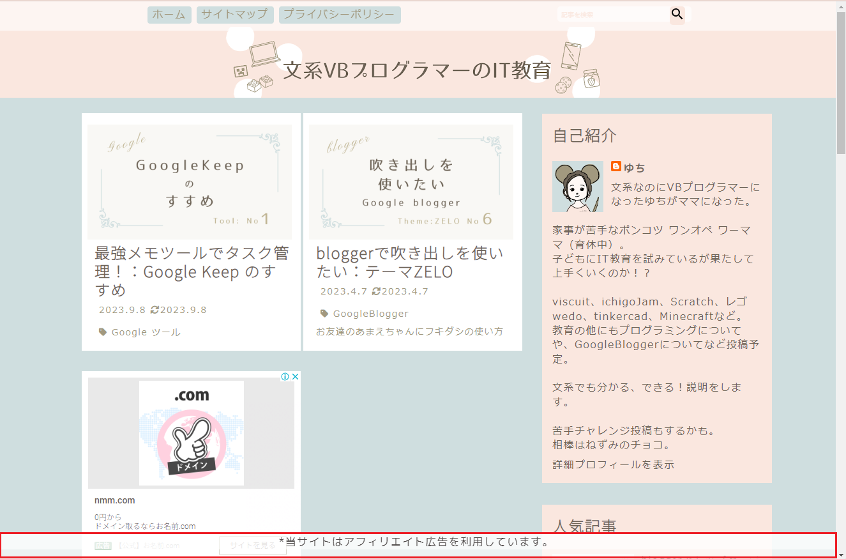The height and width of the screenshot is (559, 846).
Task: Open the ホーム menu item
Action: [169, 15]
